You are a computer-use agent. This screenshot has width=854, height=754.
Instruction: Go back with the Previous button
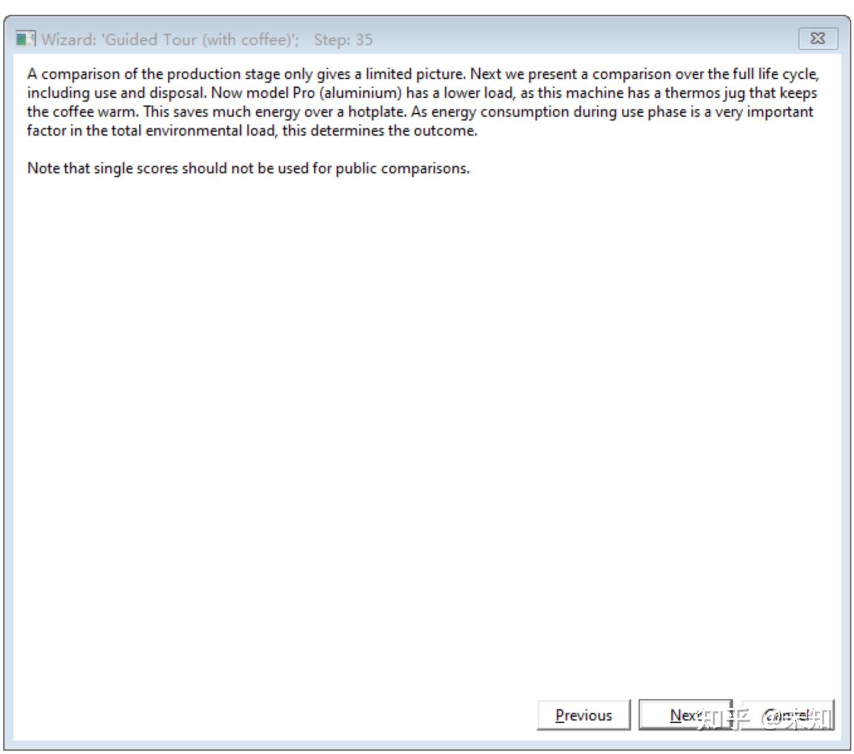[x=584, y=715]
